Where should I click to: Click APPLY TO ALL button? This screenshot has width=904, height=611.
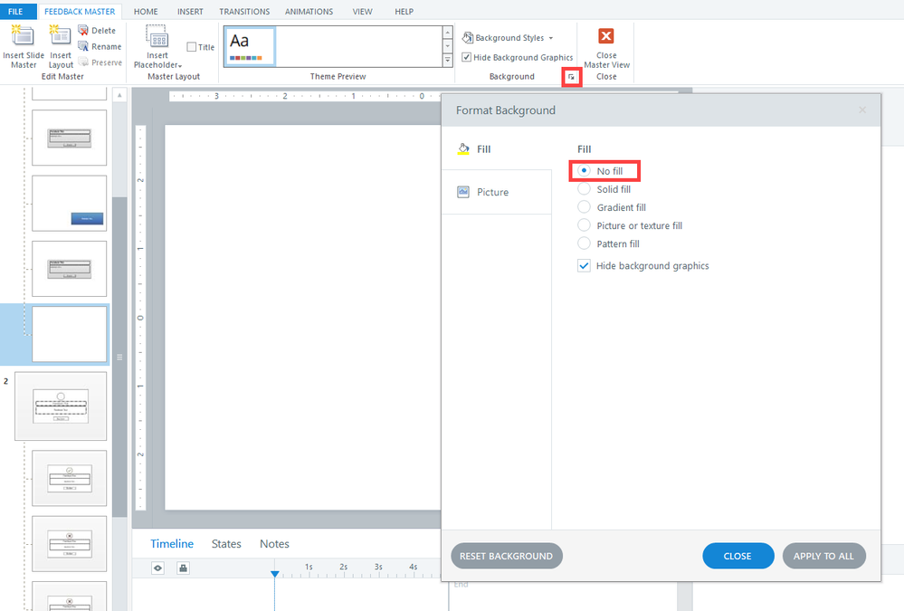[823, 556]
